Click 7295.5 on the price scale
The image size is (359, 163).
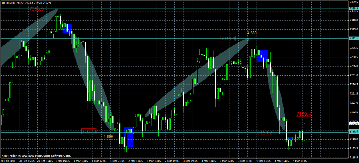click(353, 48)
